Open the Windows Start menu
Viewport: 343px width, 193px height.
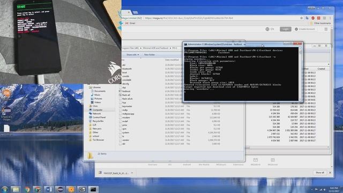[4, 189]
